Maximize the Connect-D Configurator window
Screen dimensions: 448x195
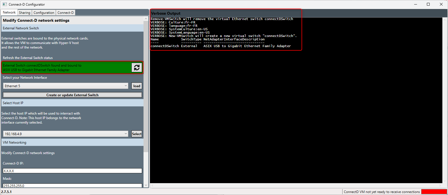pyautogui.click(x=428, y=4)
